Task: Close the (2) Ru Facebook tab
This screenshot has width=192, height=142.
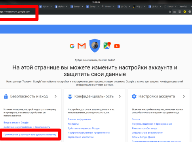Action: [160, 6]
